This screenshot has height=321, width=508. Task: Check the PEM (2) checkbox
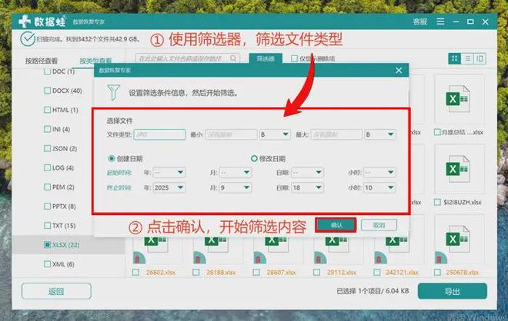click(x=47, y=187)
